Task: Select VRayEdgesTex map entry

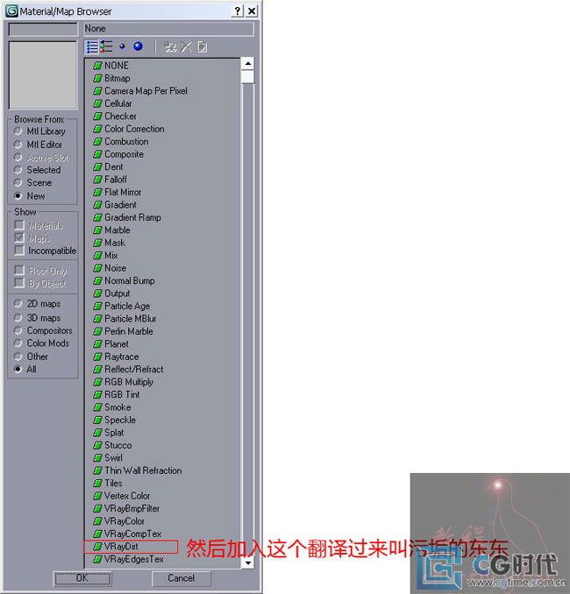Action: coord(134,559)
